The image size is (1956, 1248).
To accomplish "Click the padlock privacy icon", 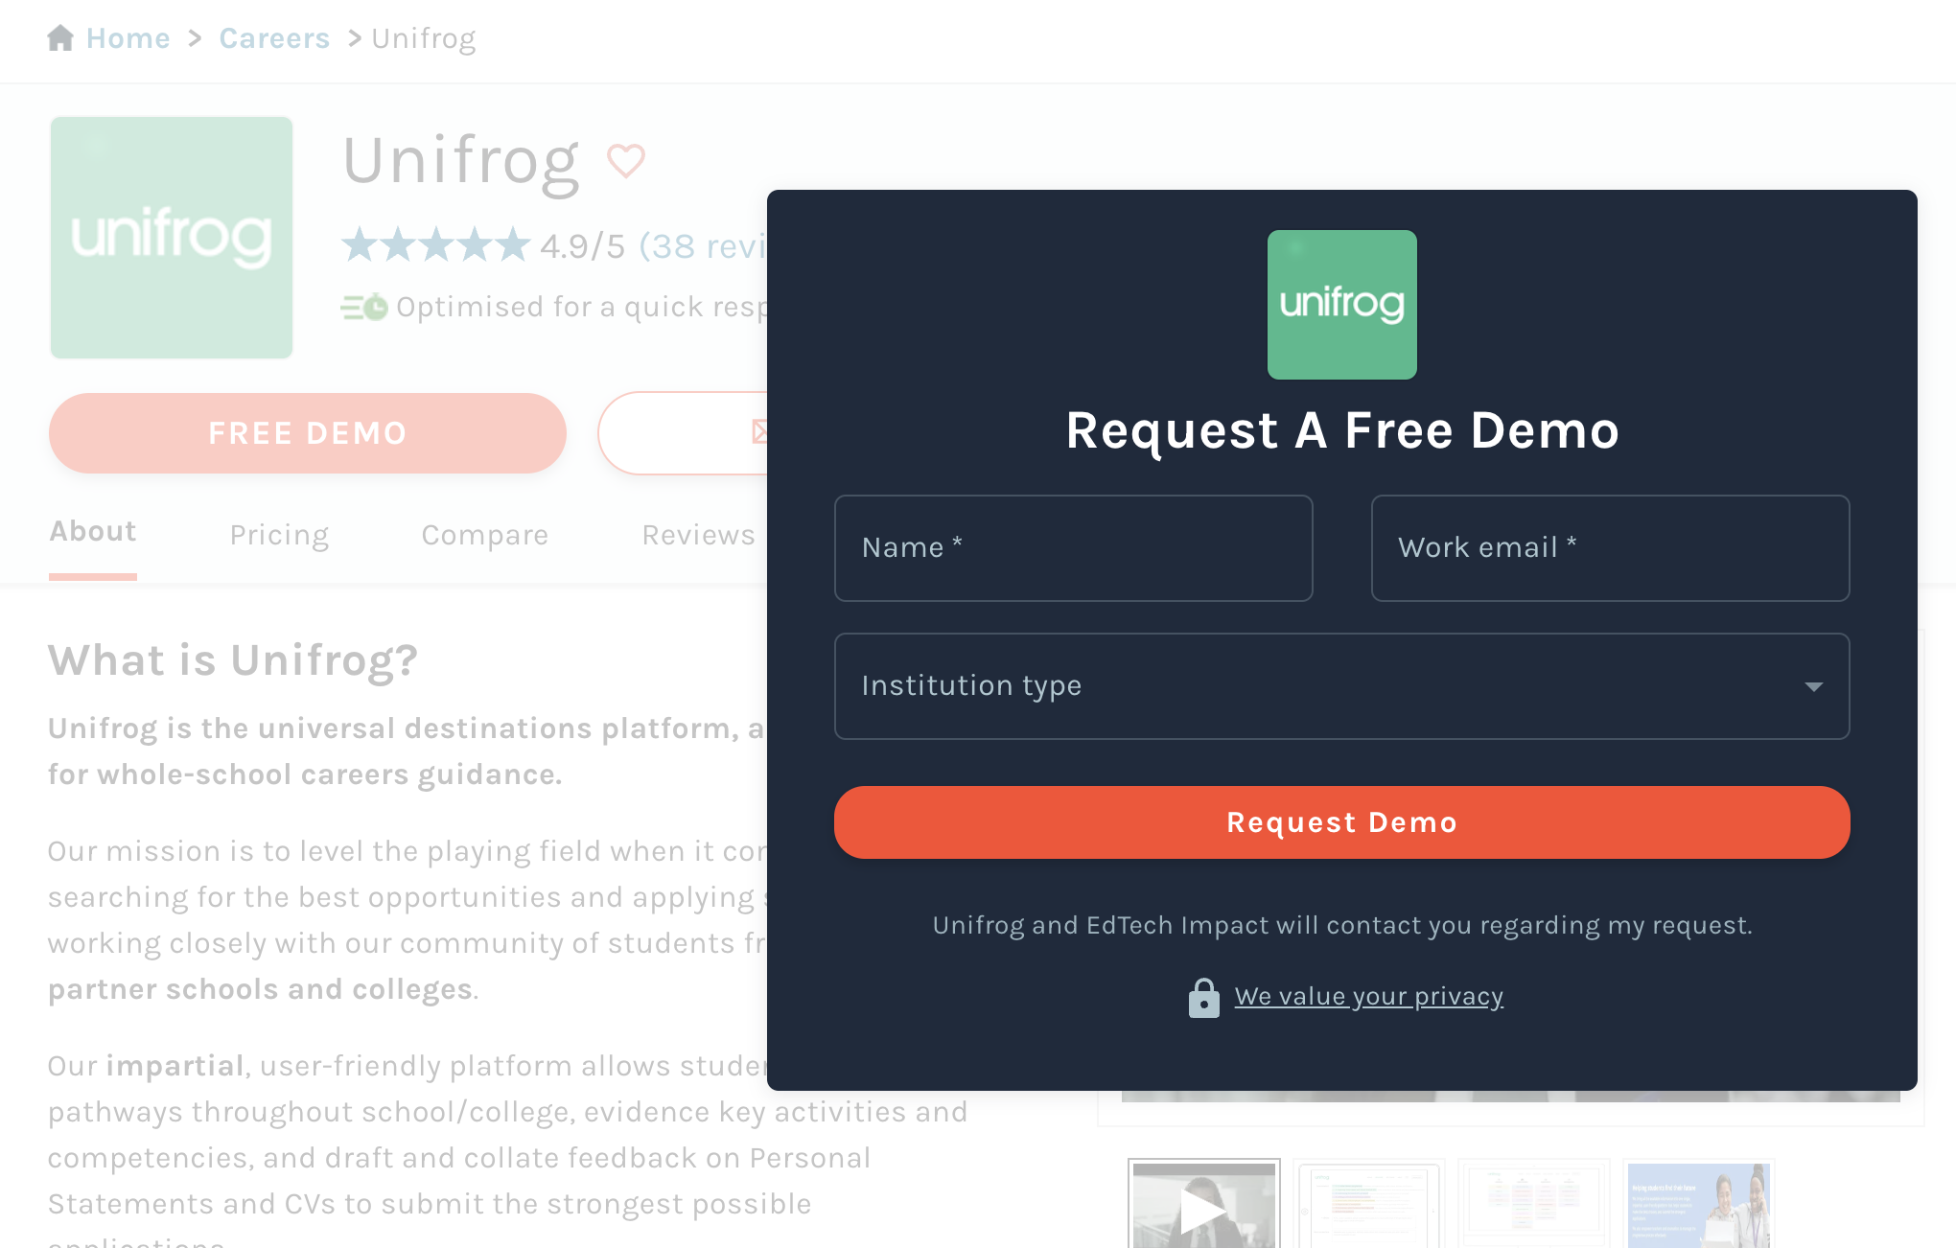I will tap(1203, 998).
